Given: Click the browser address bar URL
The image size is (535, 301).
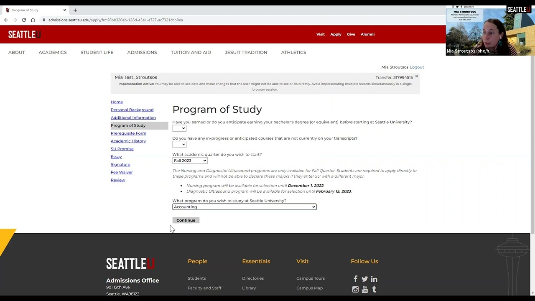Looking at the screenshot, I should 115,20.
